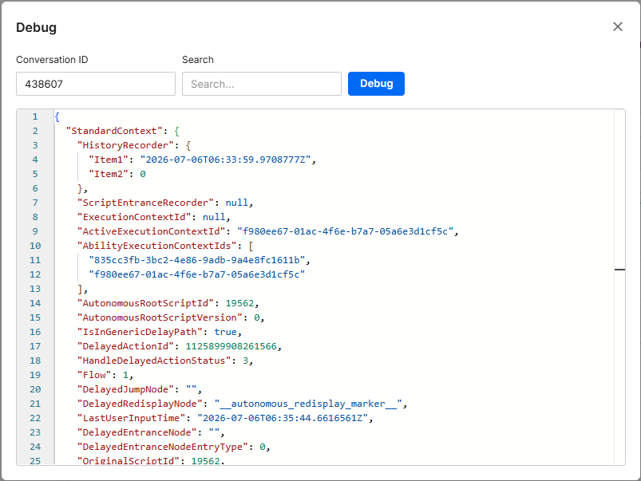641x481 pixels.
Task: Click the AutonomousRootScriptId value 19562
Action: [x=239, y=303]
